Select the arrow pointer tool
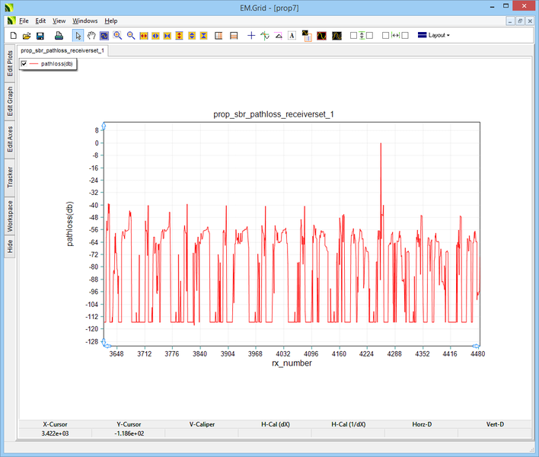Screen dimensions: 539x457 coord(78,35)
